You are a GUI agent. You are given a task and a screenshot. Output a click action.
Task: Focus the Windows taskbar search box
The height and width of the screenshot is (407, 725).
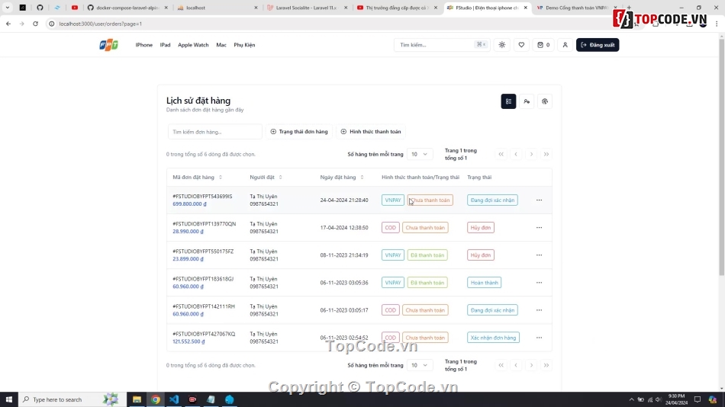72,399
